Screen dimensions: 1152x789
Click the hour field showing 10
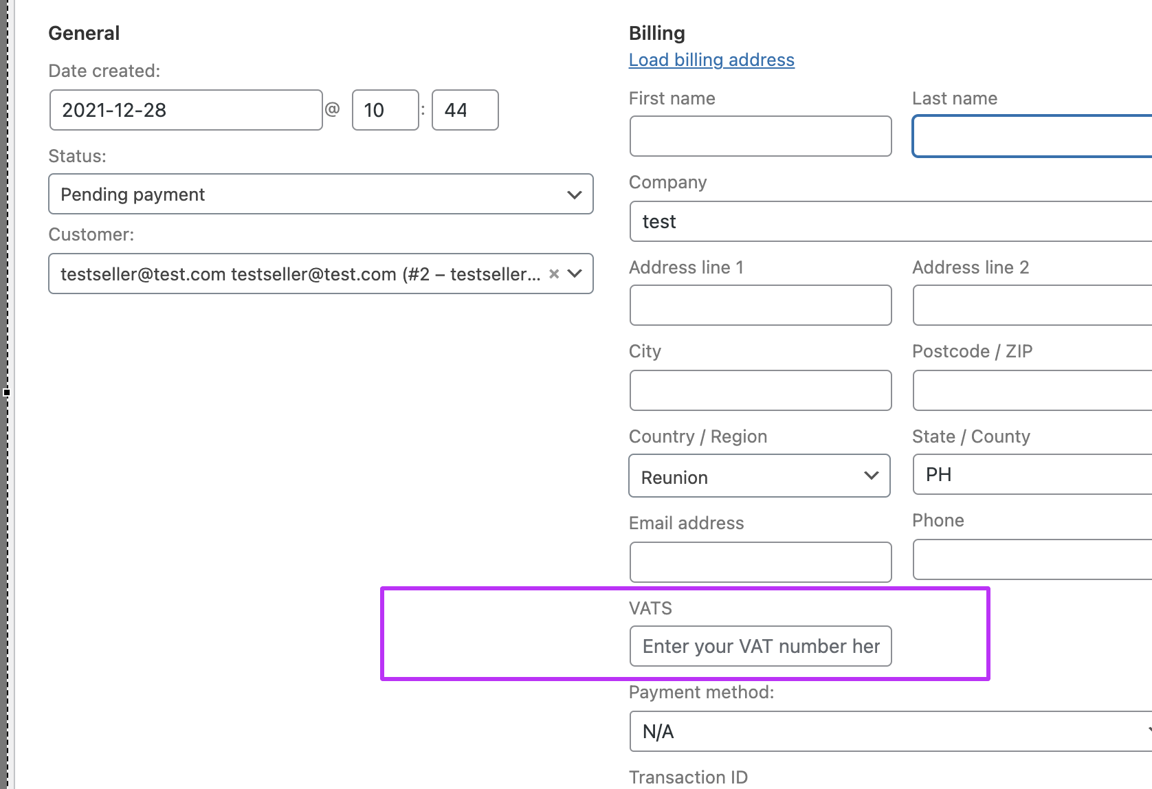click(385, 110)
